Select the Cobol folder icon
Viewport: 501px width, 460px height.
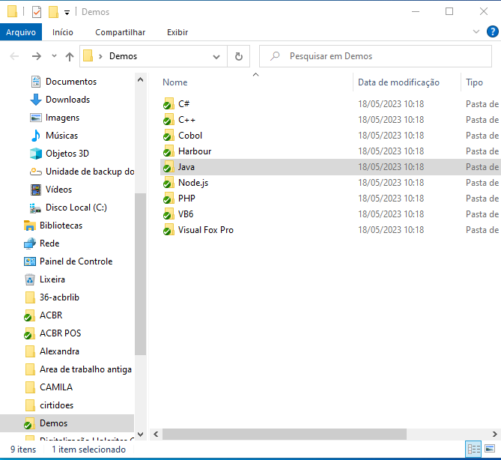[x=168, y=135]
